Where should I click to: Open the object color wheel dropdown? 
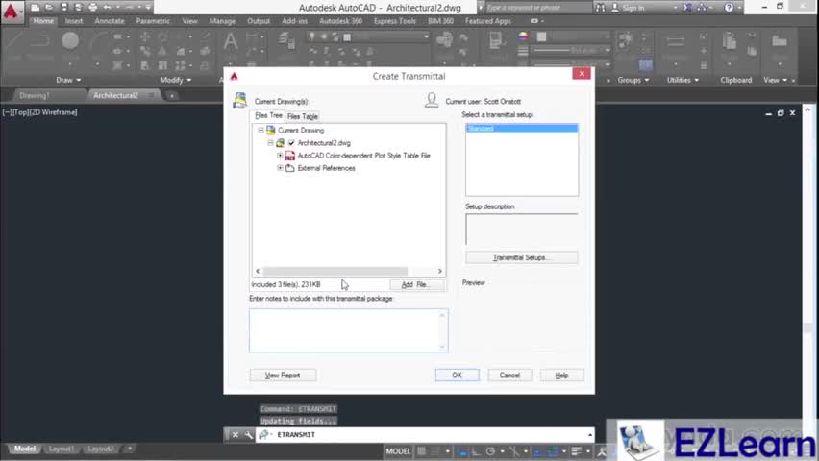pos(523,36)
